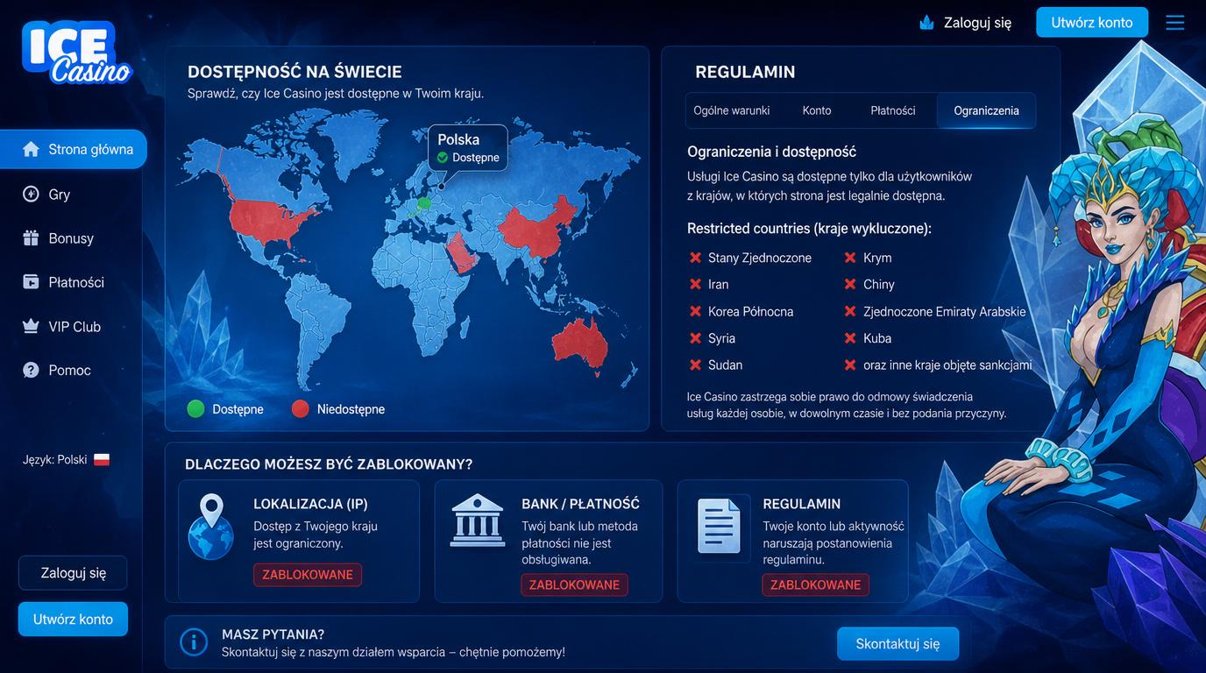Viewport: 1206px width, 673px height.
Task: Click the VIP Club crown icon
Action: pos(31,326)
